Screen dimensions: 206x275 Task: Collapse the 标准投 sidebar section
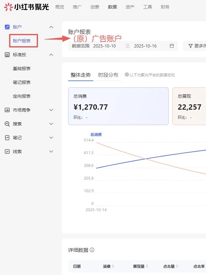click(51, 55)
